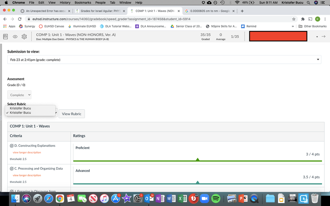Launch Zoom from the dock

[204, 198]
